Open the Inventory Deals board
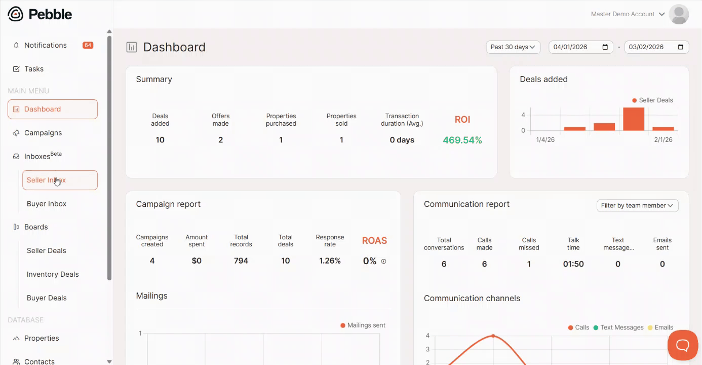The height and width of the screenshot is (365, 702). click(x=53, y=274)
